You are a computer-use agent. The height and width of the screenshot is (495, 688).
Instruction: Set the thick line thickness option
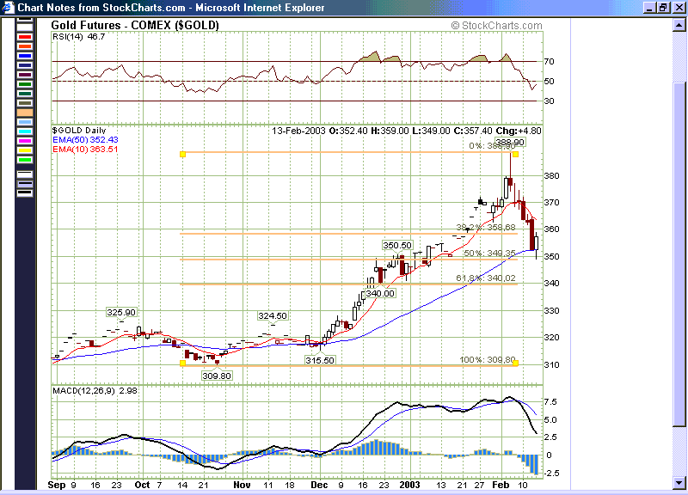pos(25,192)
